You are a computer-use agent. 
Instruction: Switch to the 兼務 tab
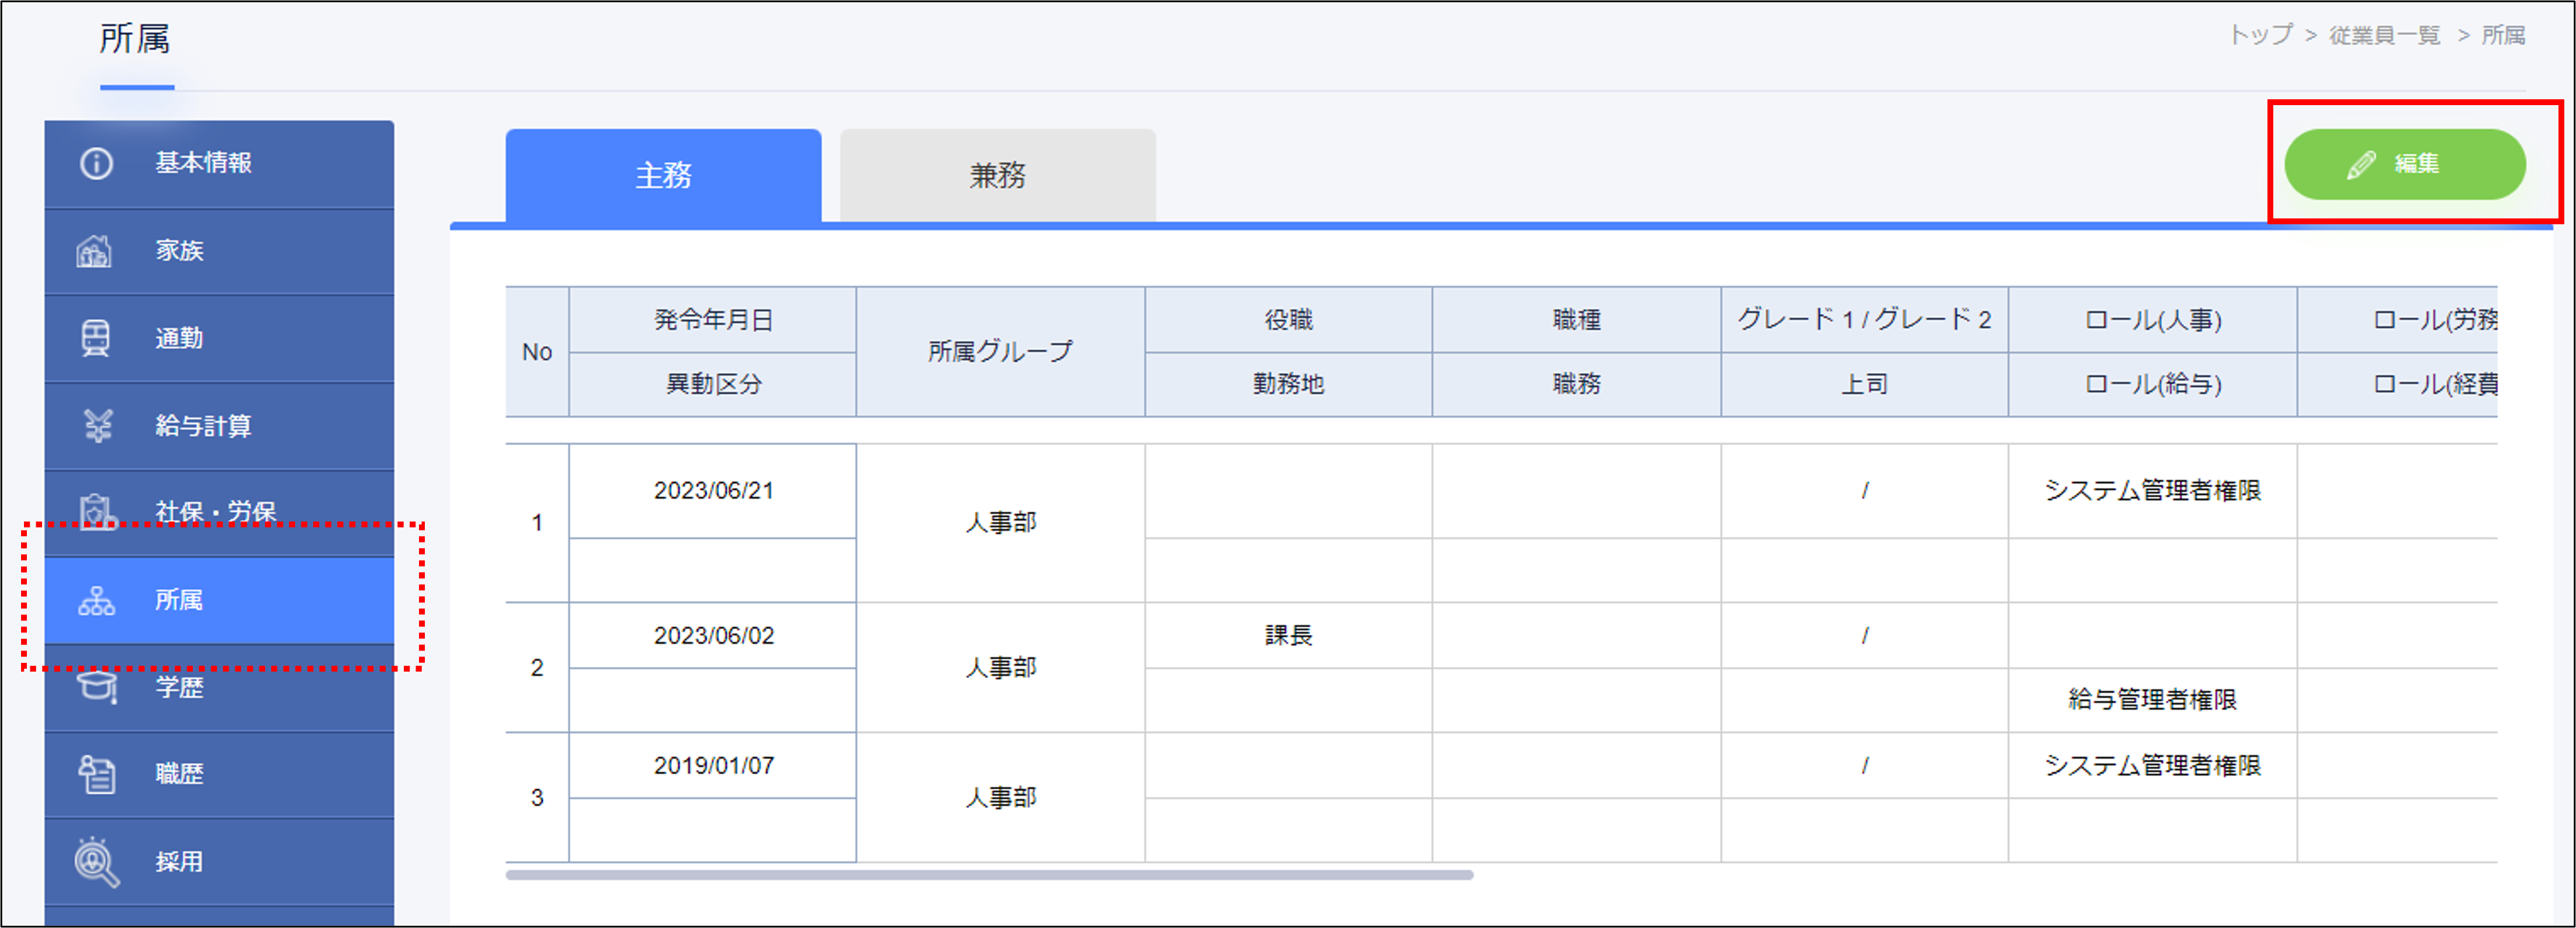click(x=997, y=176)
